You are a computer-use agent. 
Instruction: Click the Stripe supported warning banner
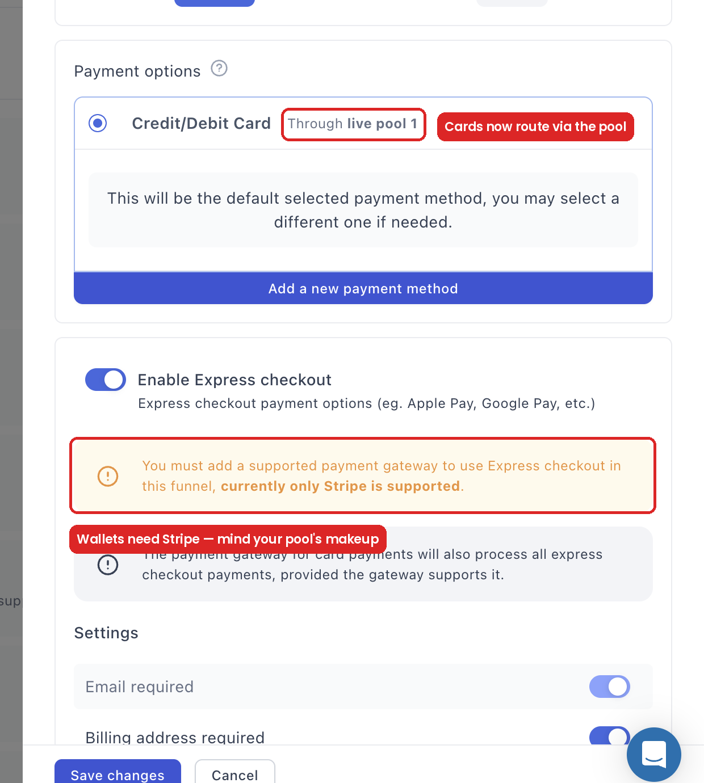pos(363,475)
